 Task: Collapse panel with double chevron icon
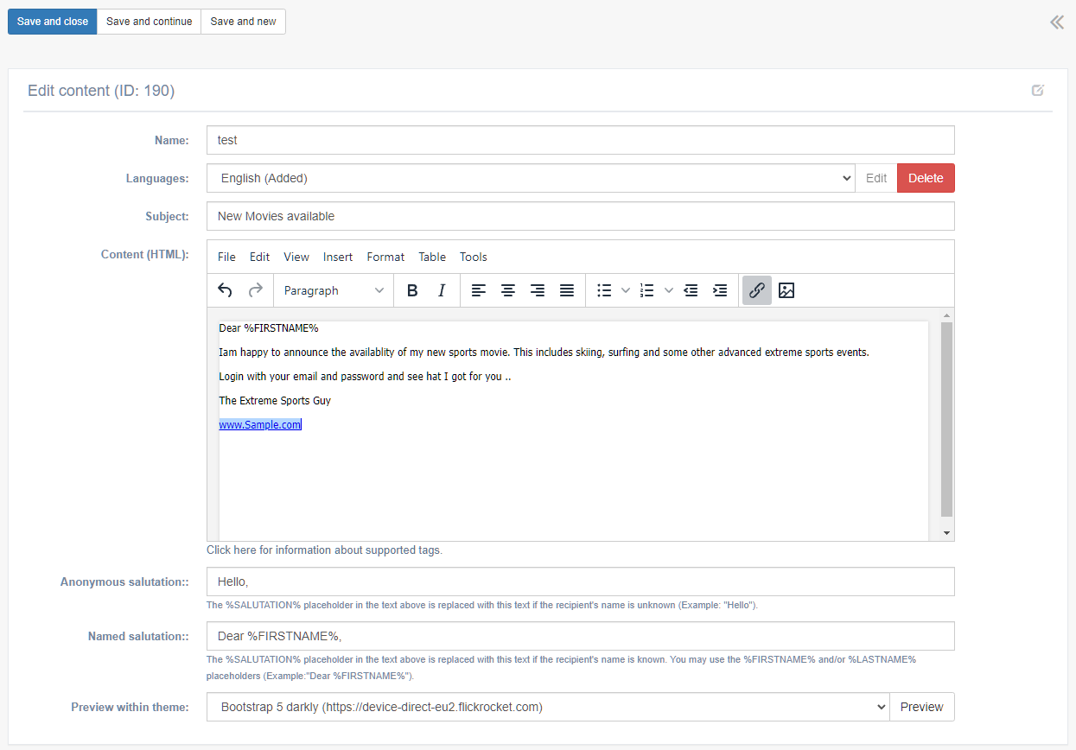point(1056,22)
